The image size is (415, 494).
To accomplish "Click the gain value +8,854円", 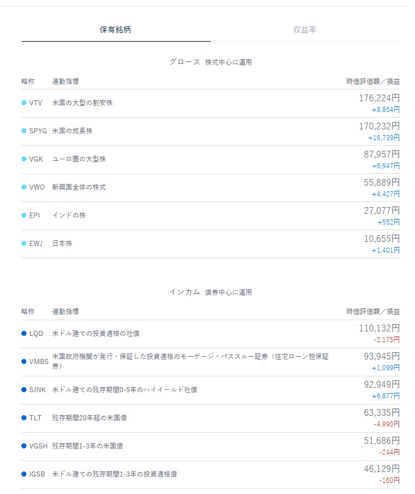I will (386, 110).
